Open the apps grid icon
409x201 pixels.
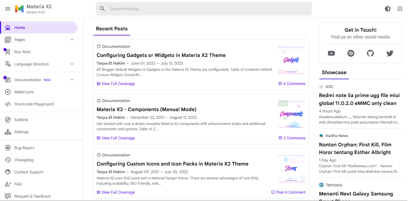(400, 9)
